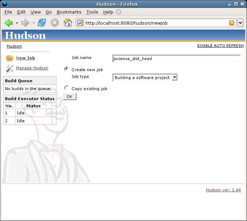Viewport: 247px width, 221px height.
Task: Open the address bar URL history dropdown
Action: (240, 23)
